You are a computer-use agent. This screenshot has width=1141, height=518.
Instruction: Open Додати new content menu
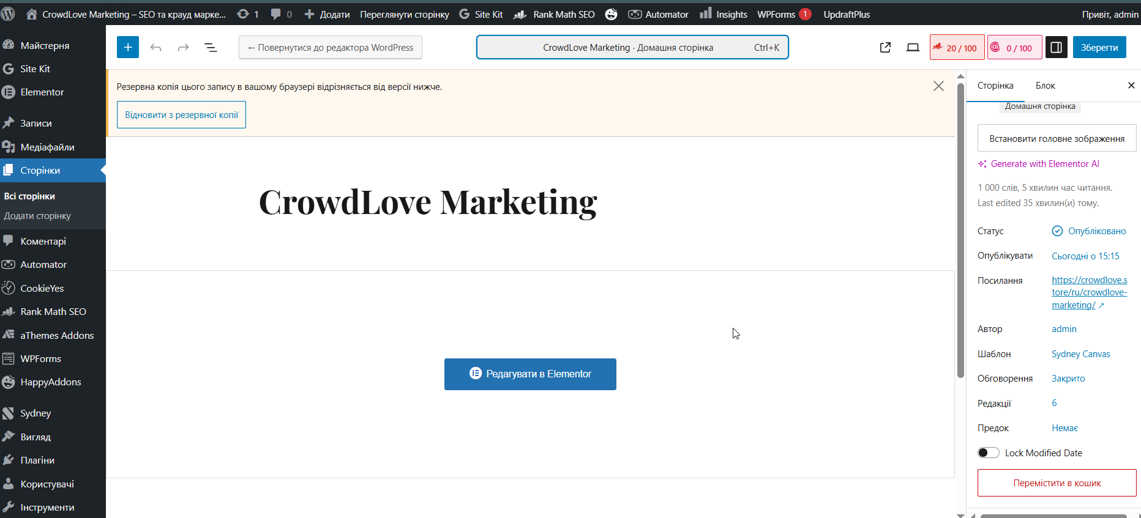pos(327,14)
